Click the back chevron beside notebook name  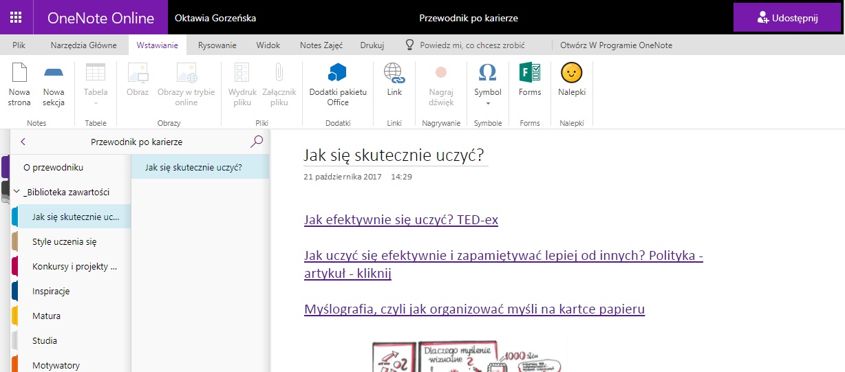(23, 142)
